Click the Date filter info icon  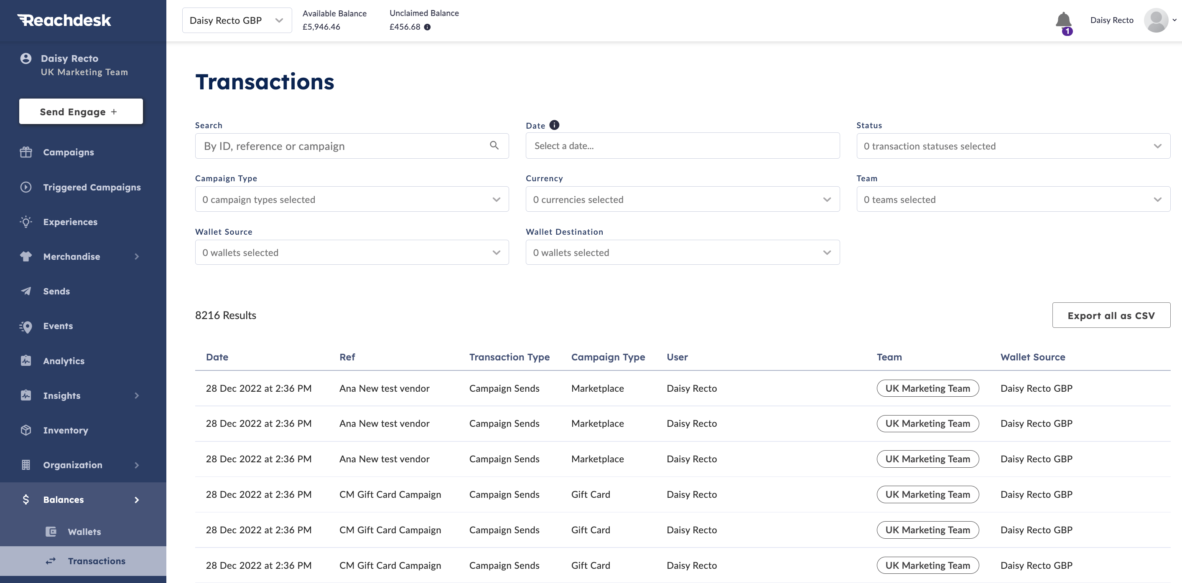(554, 125)
